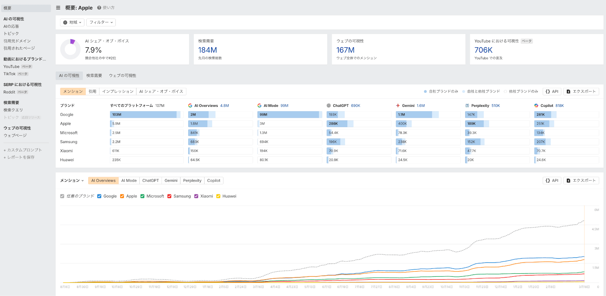
Task: Click the Perplexity logo icon in header
Action: pos(467,106)
